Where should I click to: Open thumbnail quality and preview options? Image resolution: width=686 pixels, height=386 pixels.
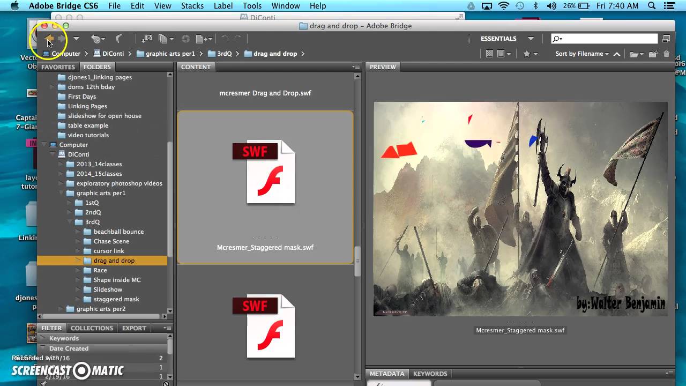click(504, 54)
